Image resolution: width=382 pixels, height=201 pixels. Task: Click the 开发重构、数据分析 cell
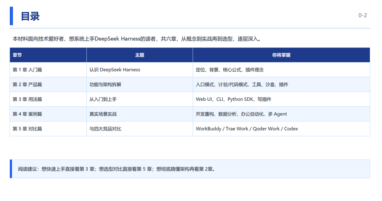281,114
